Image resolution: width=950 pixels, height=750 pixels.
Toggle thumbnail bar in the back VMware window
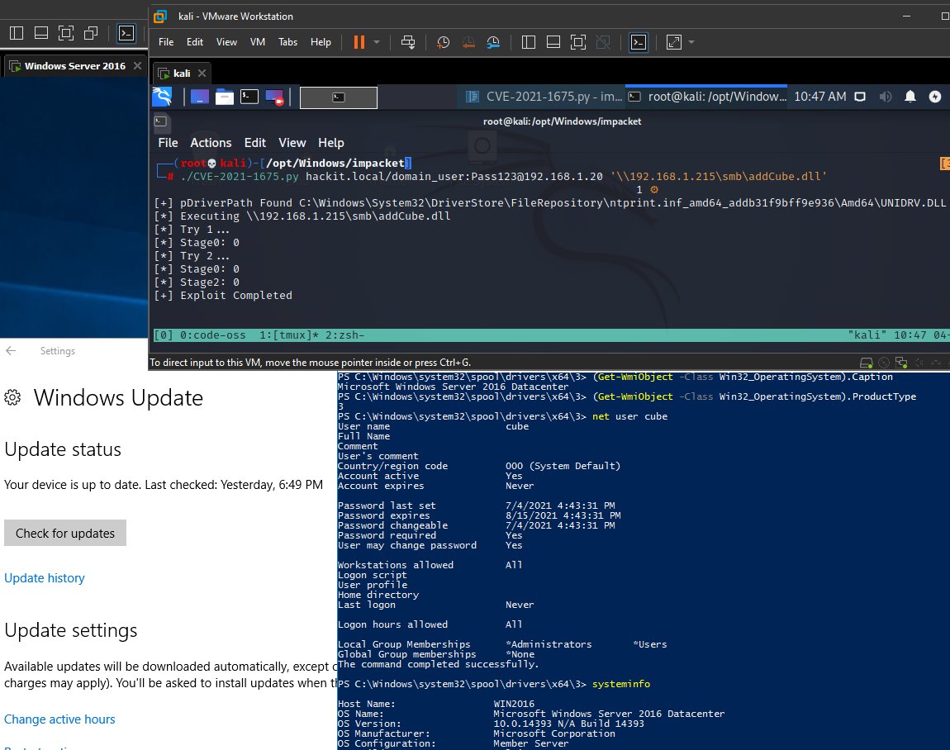[x=41, y=33]
